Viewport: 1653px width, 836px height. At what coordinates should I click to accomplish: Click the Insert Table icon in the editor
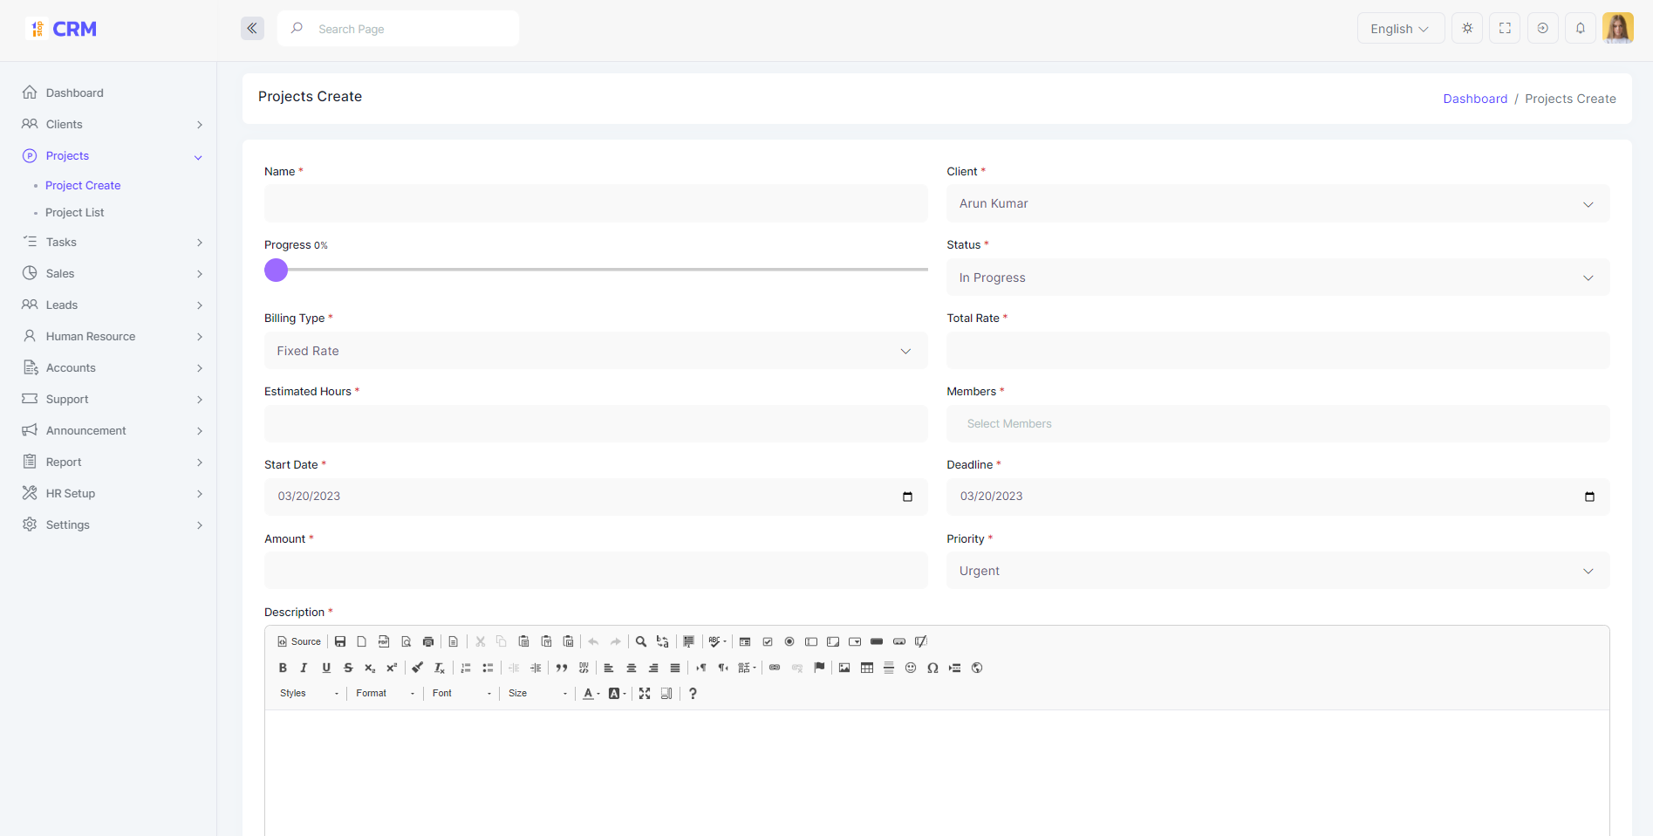pos(867,668)
